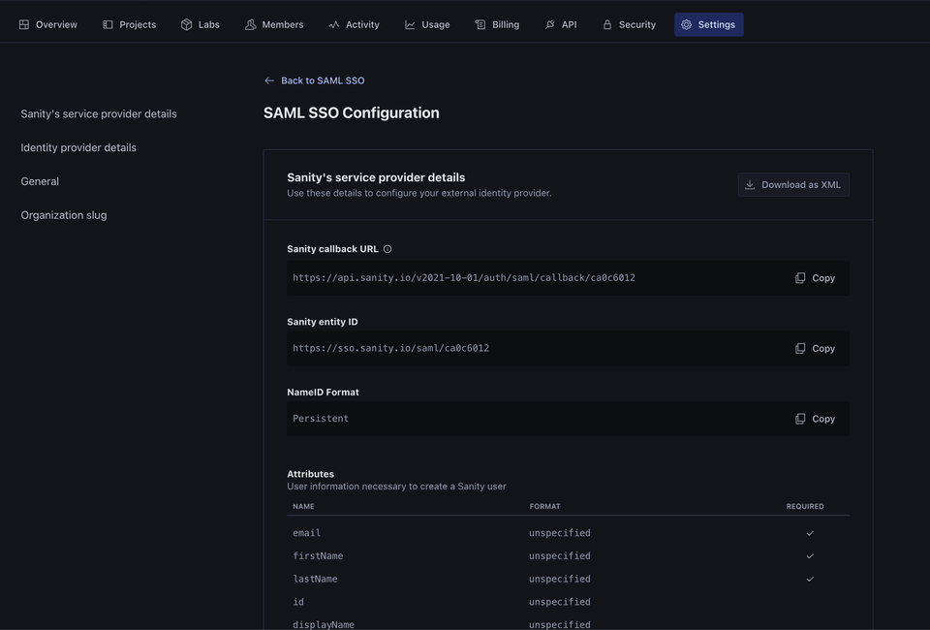Click the NAME column header
The width and height of the screenshot is (930, 630).
303,507
